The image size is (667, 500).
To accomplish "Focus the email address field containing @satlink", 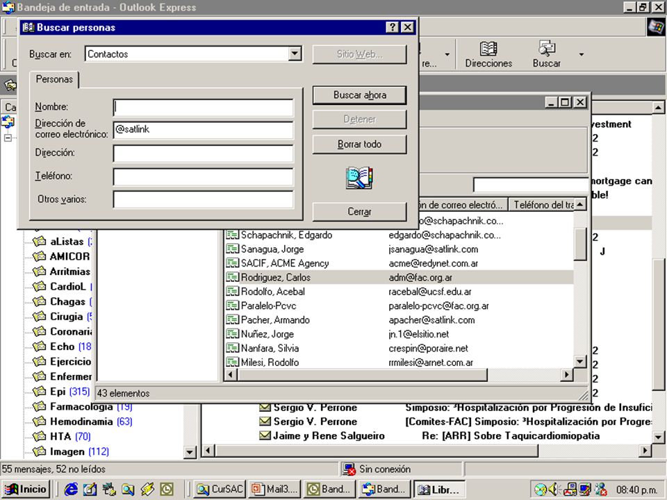I will click(204, 130).
